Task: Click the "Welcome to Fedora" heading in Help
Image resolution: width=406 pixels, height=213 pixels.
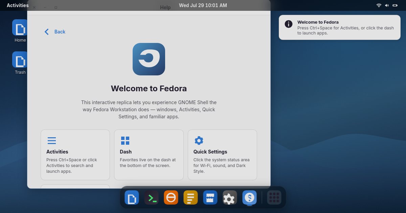Action: pos(149,89)
